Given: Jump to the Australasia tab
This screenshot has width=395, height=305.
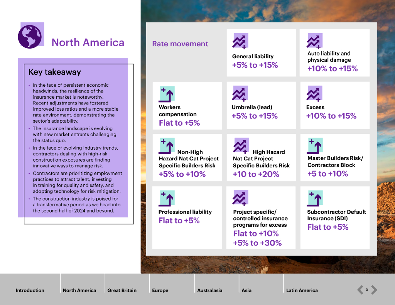Looking at the screenshot, I should coord(209,290).
